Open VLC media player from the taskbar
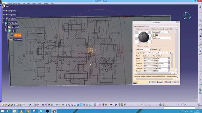Viewport: 202px width, 113px height. (x=21, y=111)
